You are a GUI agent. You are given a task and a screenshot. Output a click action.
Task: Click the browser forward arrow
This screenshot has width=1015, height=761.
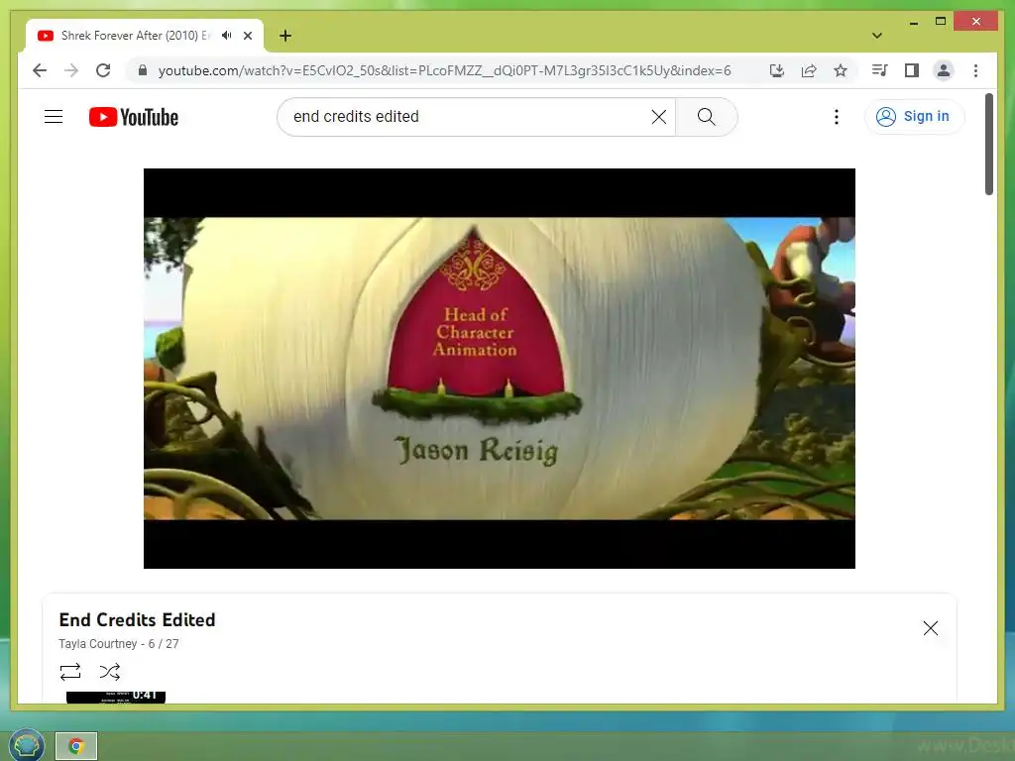71,70
